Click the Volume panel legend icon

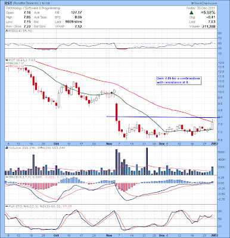coord(6,148)
